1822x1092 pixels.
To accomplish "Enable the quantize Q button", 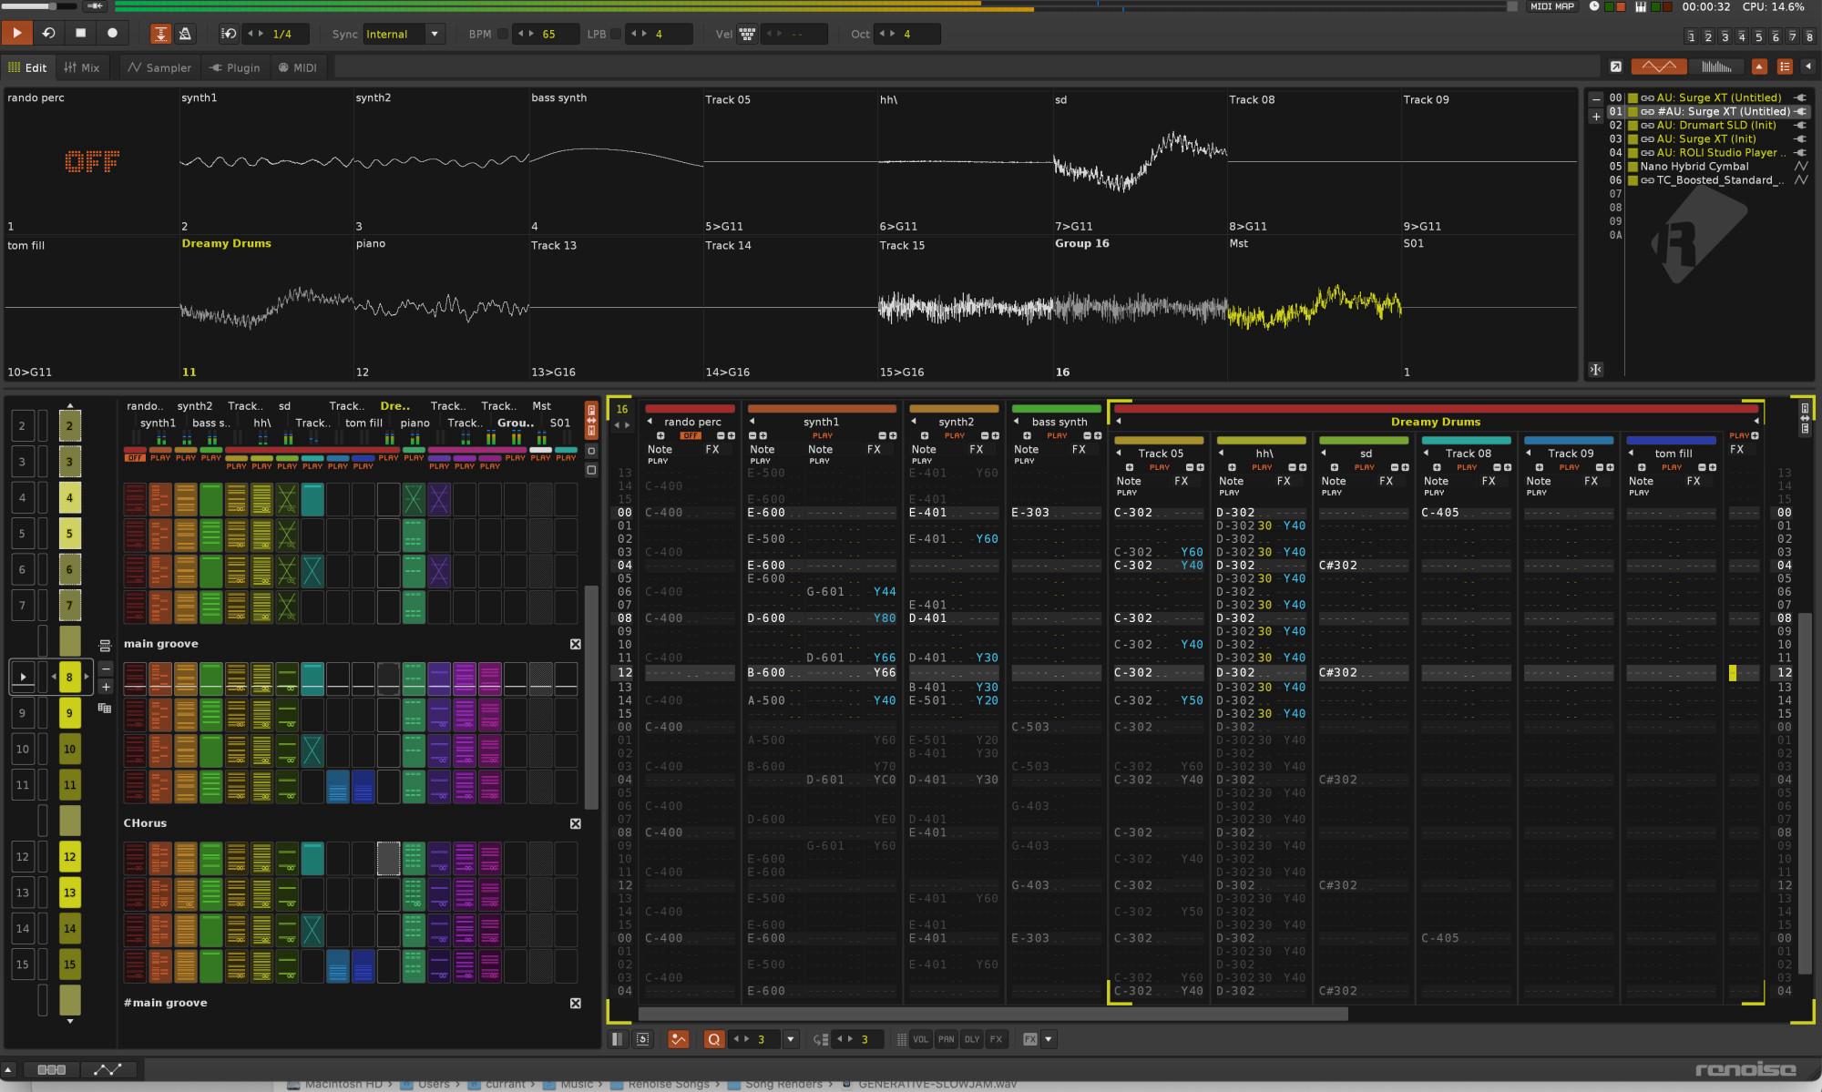I will click(713, 1039).
